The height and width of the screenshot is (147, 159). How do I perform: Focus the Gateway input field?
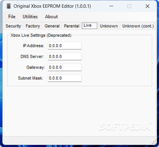pos(65,67)
